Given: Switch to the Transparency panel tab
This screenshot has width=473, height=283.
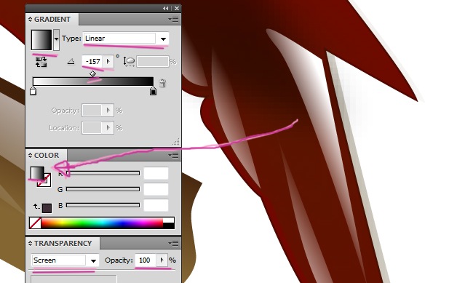Looking at the screenshot, I should pyautogui.click(x=63, y=243).
